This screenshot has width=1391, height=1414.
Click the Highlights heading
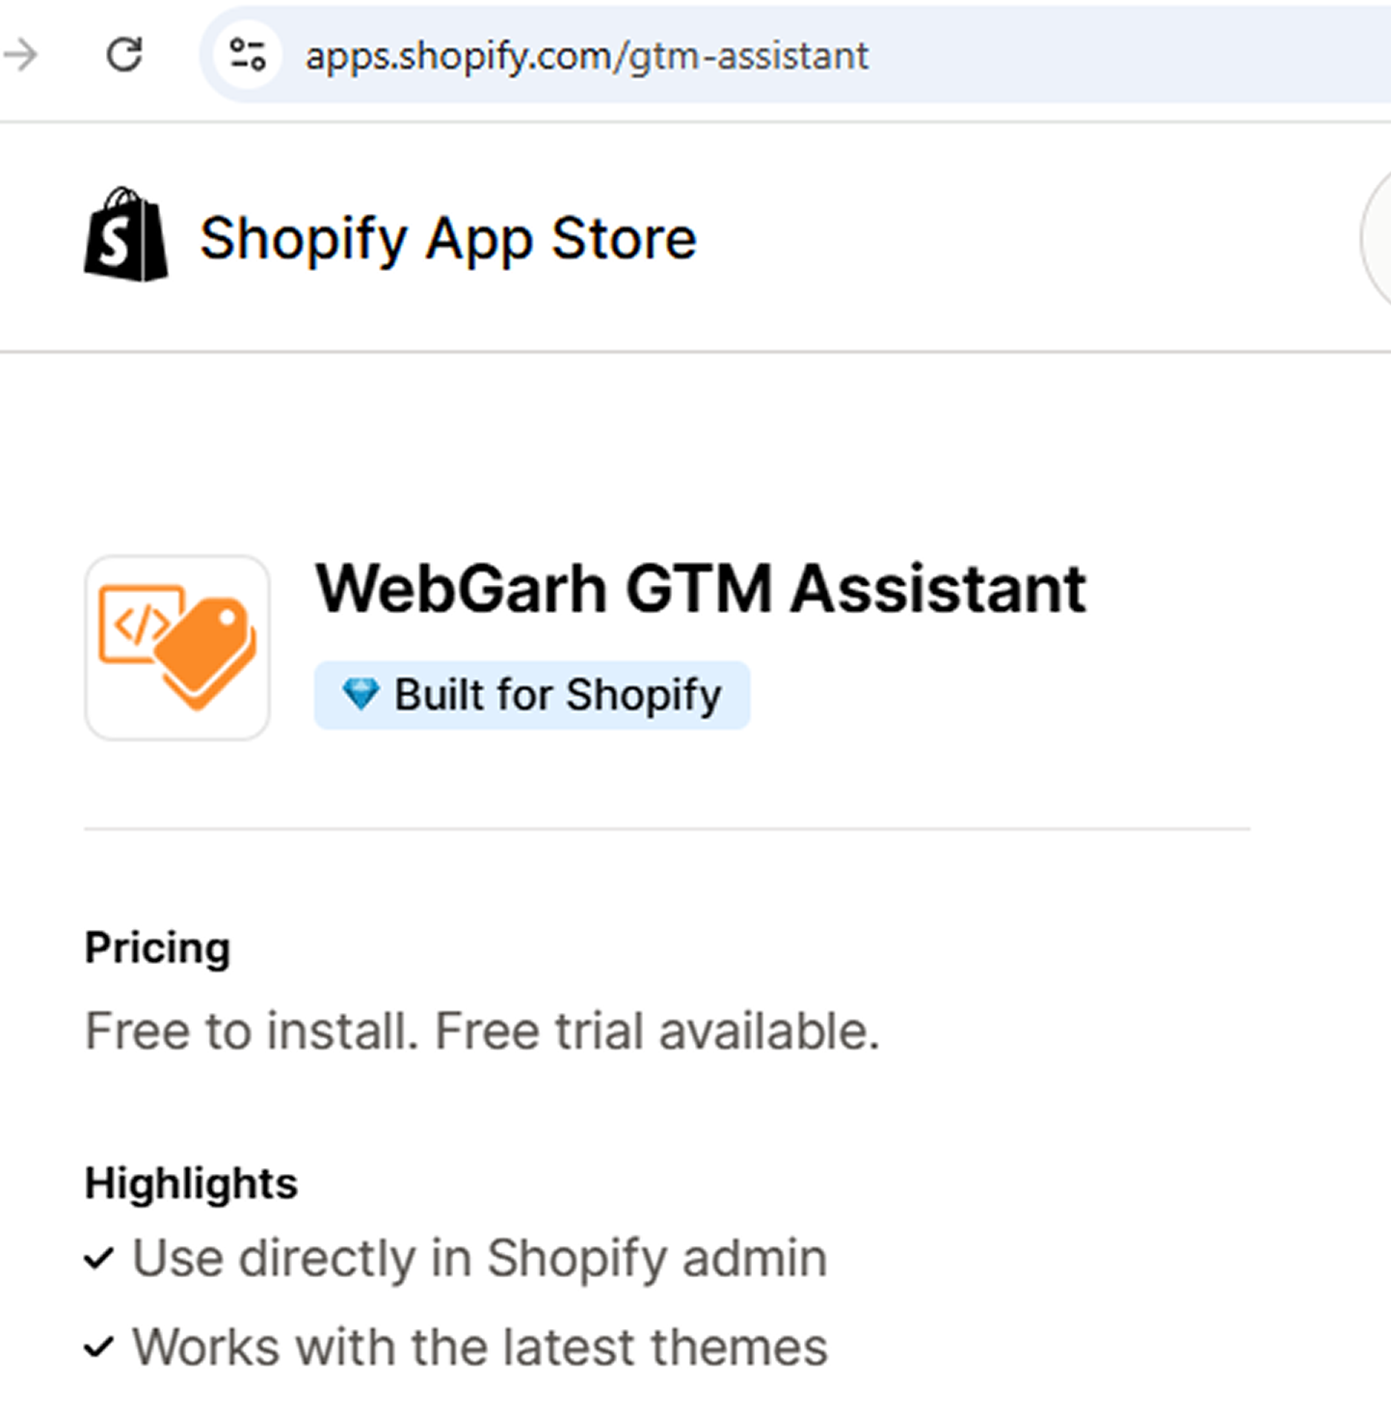(x=191, y=1183)
